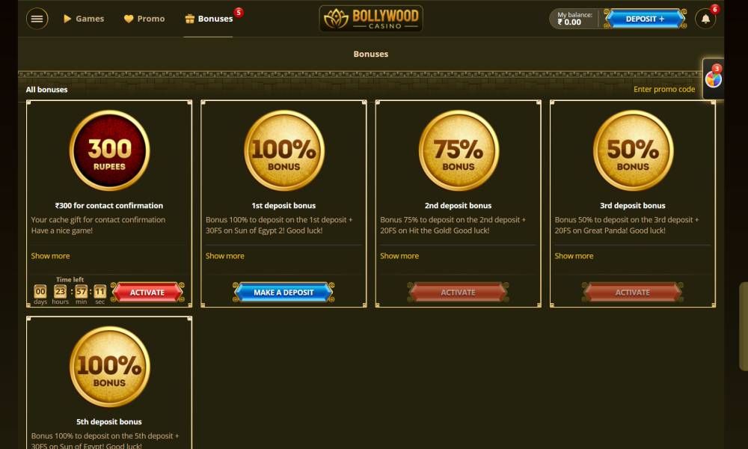Image resolution: width=748 pixels, height=449 pixels.
Task: Switch to the Bonuses tab
Action: (209, 19)
